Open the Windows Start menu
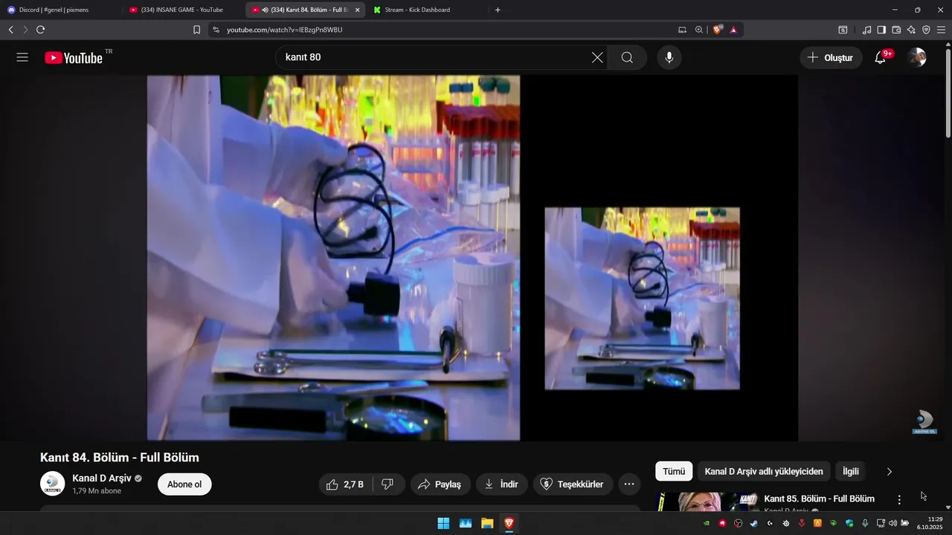 click(443, 523)
